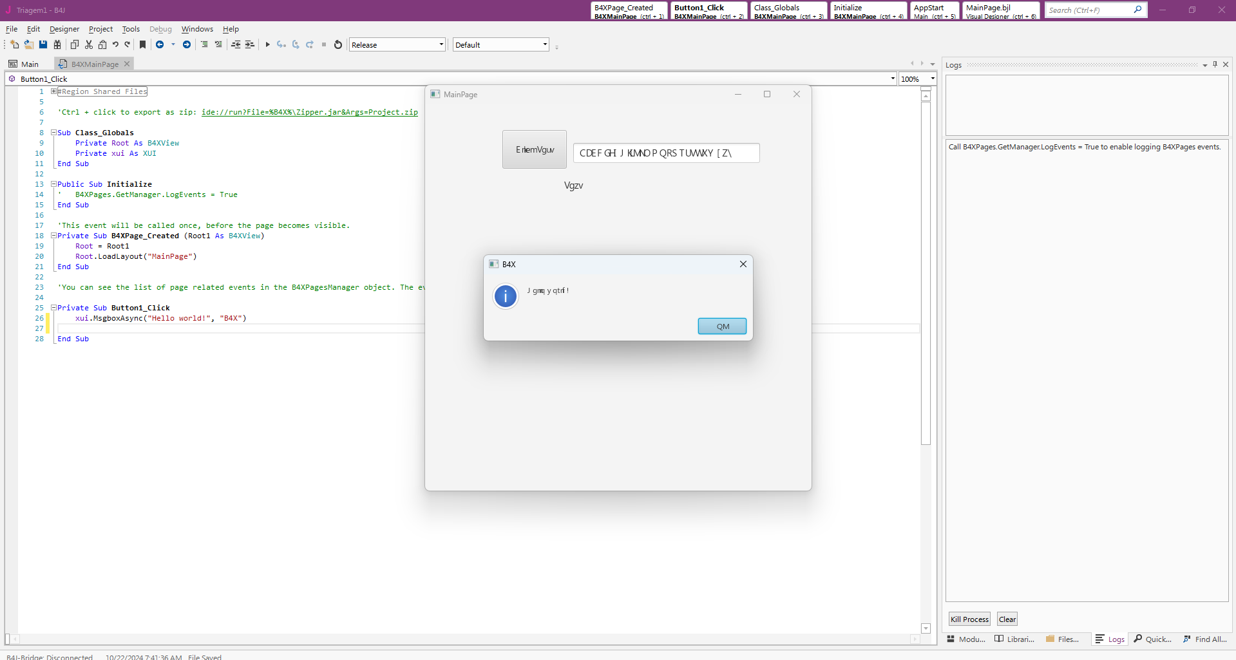Image resolution: width=1236 pixels, height=660 pixels.
Task: Open the back navigation history dropdown arrow
Action: click(173, 44)
